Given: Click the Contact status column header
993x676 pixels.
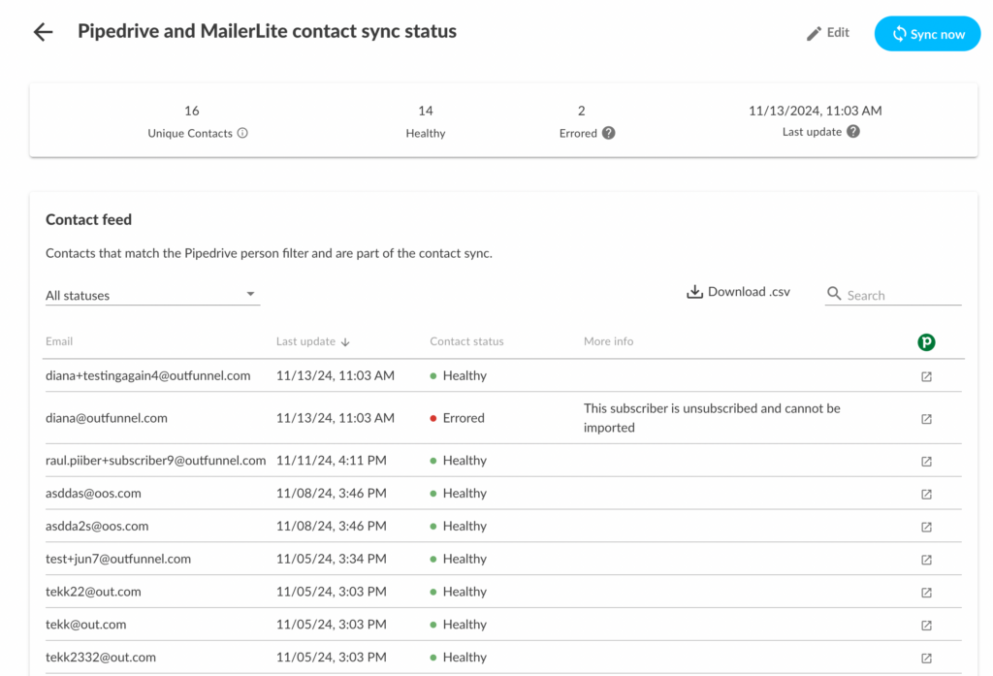Looking at the screenshot, I should pyautogui.click(x=466, y=341).
